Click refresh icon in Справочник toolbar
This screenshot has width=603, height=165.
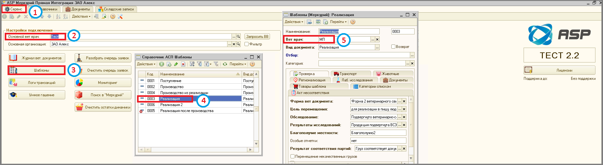point(225,64)
